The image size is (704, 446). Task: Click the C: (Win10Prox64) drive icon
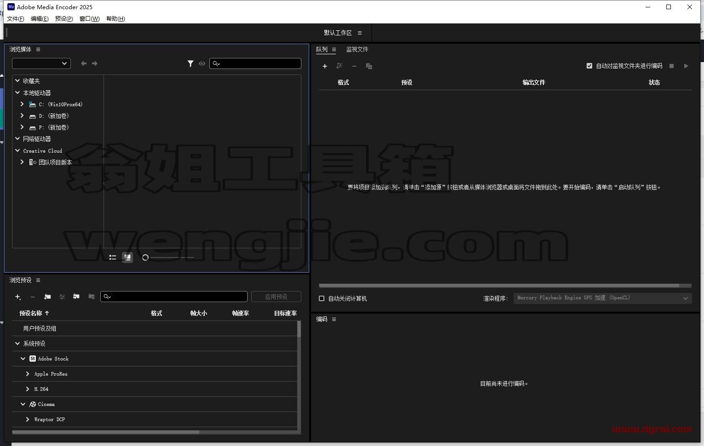coord(32,104)
